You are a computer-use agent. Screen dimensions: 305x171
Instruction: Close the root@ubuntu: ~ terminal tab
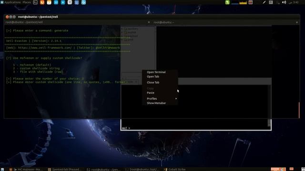tap(297, 22)
